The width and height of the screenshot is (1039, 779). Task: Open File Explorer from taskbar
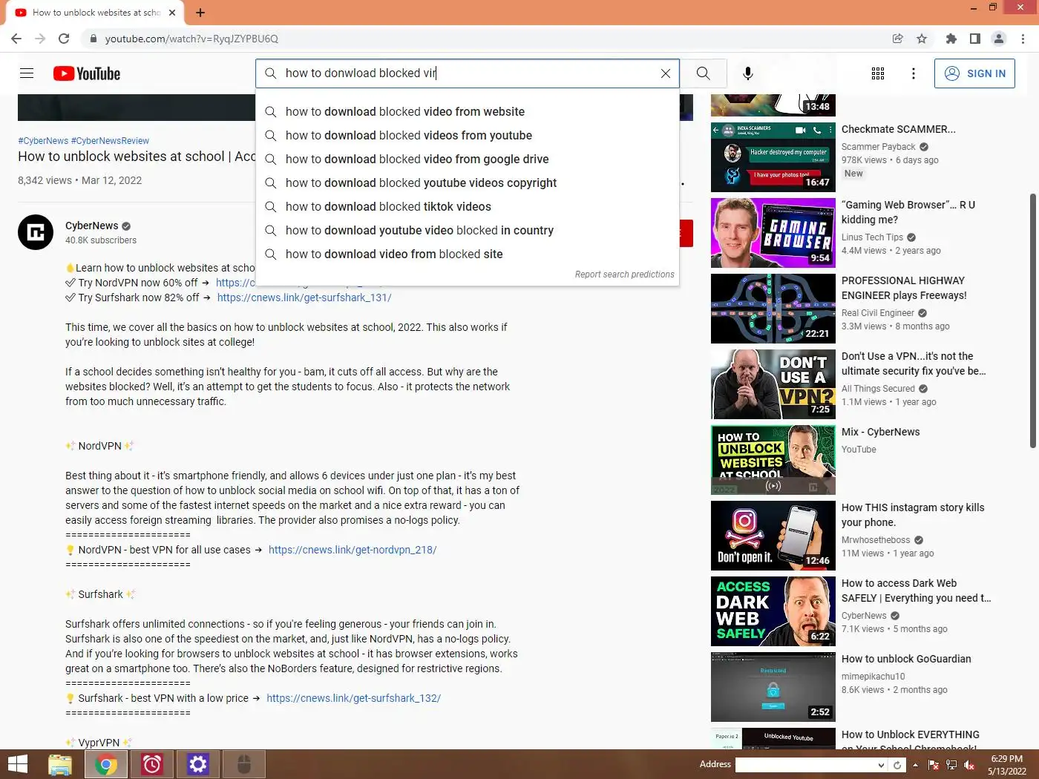pyautogui.click(x=60, y=764)
